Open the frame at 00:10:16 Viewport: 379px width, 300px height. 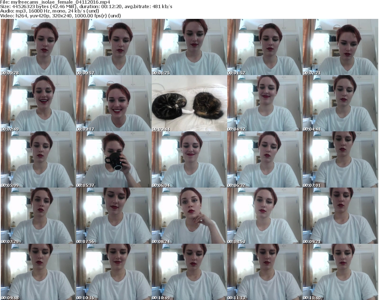coord(114,272)
